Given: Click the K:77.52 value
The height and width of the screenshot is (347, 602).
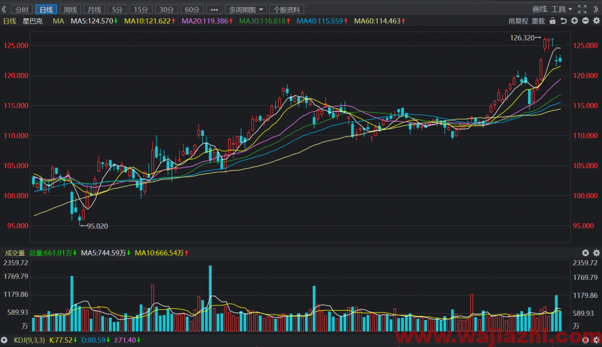Looking at the screenshot, I should 63,340.
